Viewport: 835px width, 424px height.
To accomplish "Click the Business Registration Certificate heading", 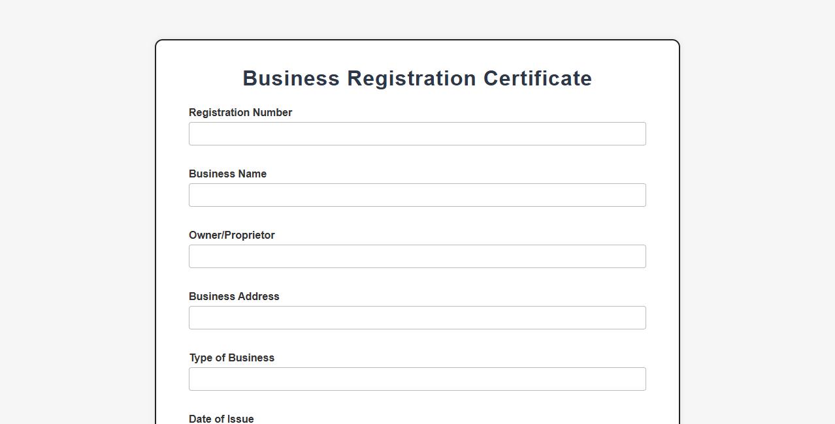I will (x=417, y=78).
